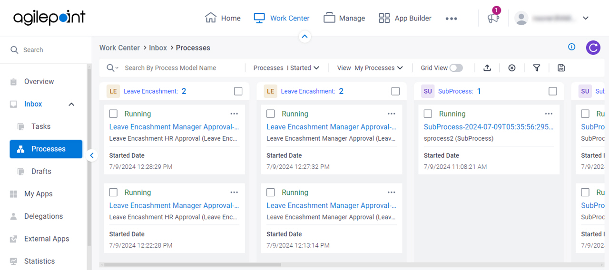Viewport: 609px width, 270px height.
Task: Click the horizontal scrollbar below cards
Action: (x=192, y=265)
